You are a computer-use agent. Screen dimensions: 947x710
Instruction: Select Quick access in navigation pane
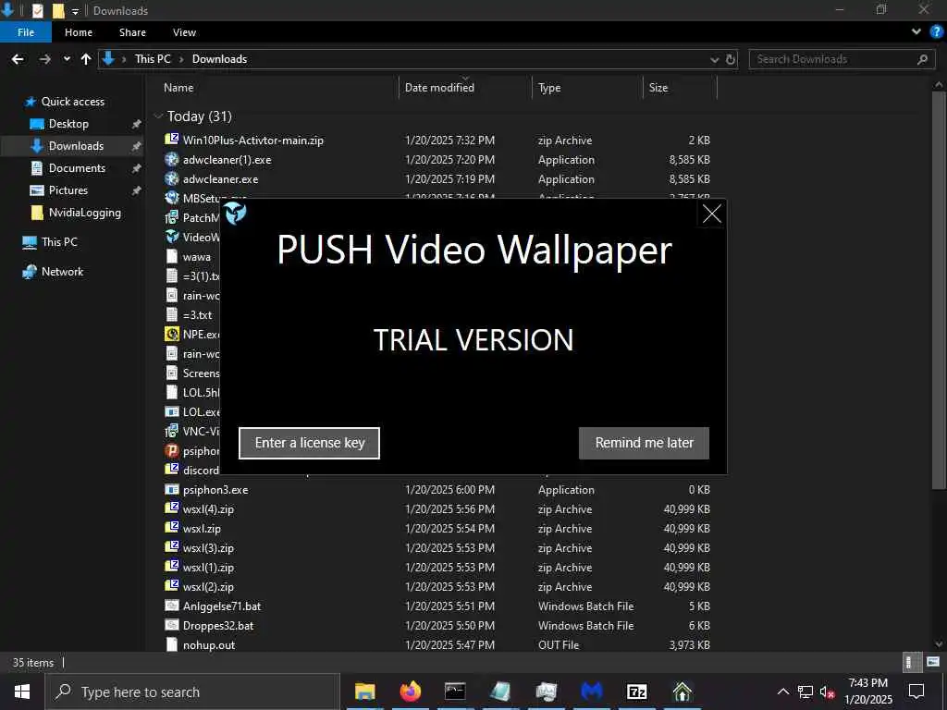click(72, 102)
